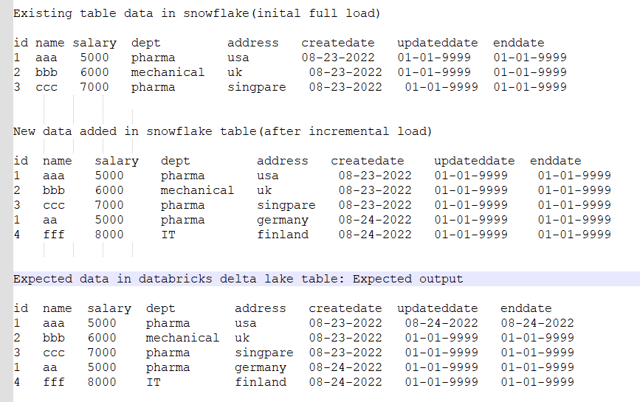Click 'singpare' in the first table
The width and height of the screenshot is (640, 402).
(x=257, y=87)
